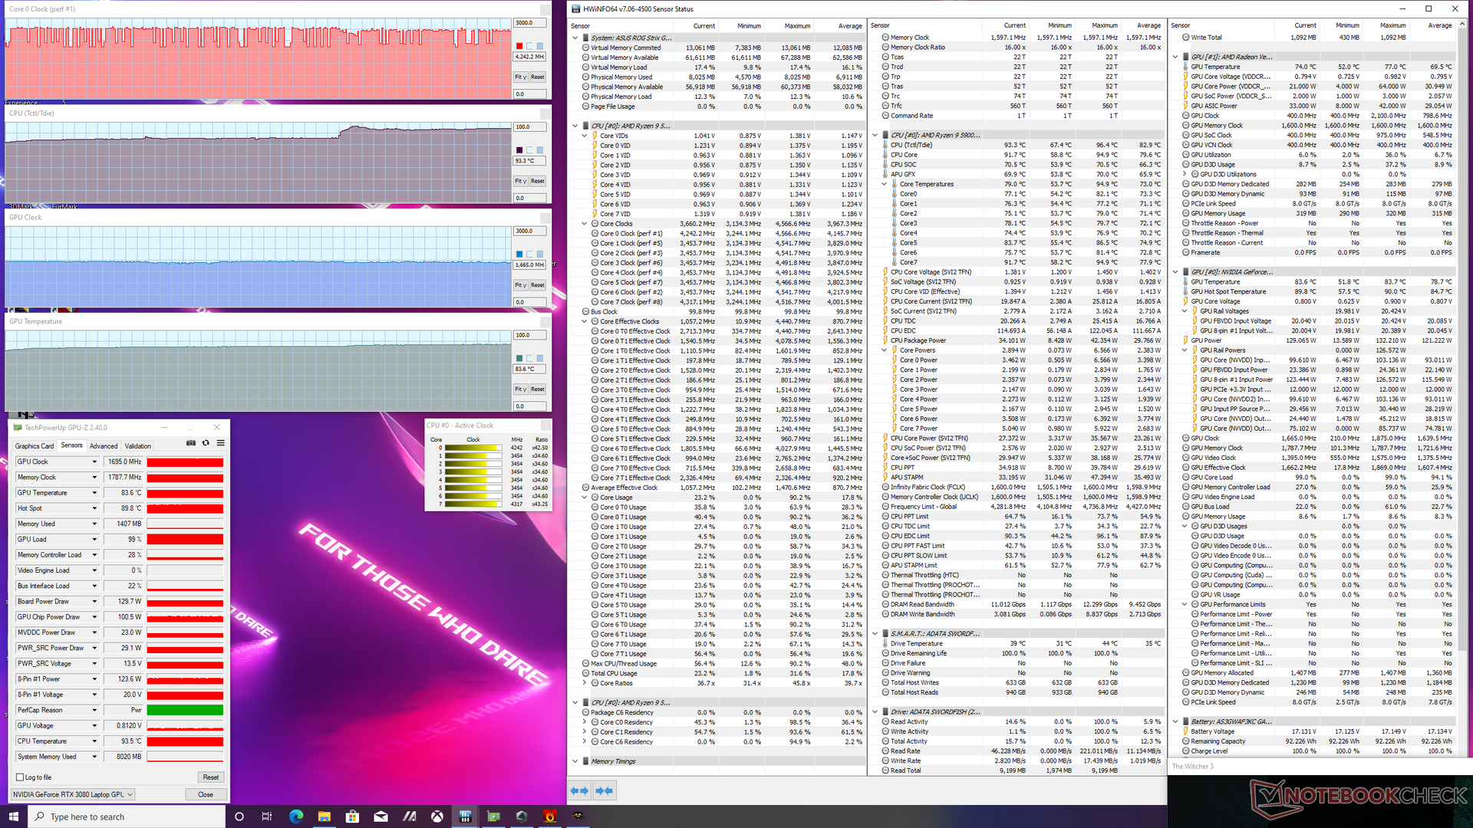1473x828 pixels.
Task: Switch to Validation tab in GPU-Z
Action: [137, 446]
